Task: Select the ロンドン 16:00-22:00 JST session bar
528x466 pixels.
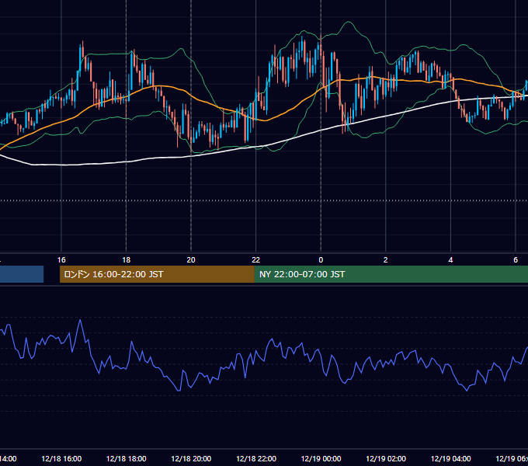Action: [157, 274]
